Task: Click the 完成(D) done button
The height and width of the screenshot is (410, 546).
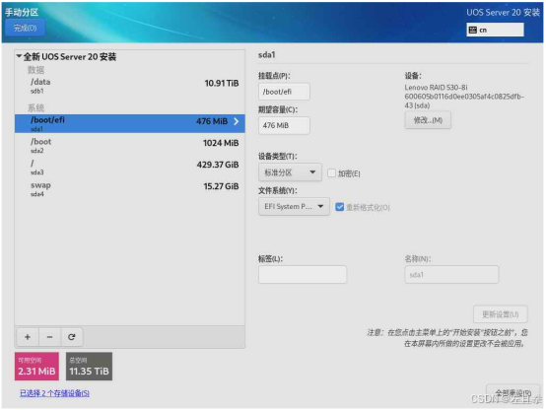Action: [25, 28]
